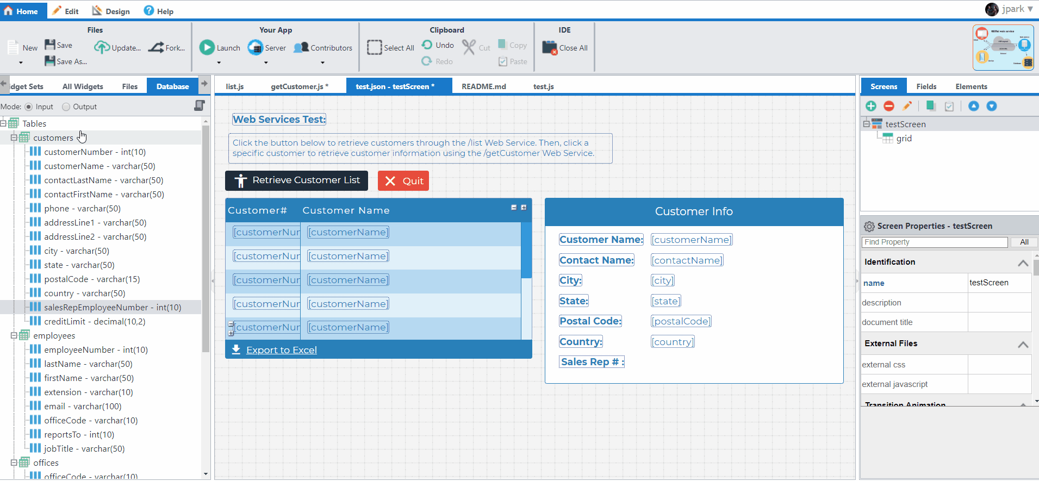
Task: Click the Retrieve Customer List button
Action: (296, 180)
